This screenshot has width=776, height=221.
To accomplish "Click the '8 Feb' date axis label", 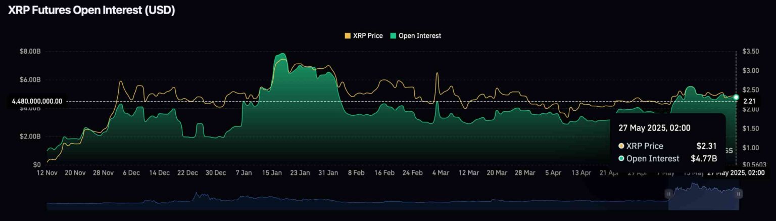I will point(356,173).
